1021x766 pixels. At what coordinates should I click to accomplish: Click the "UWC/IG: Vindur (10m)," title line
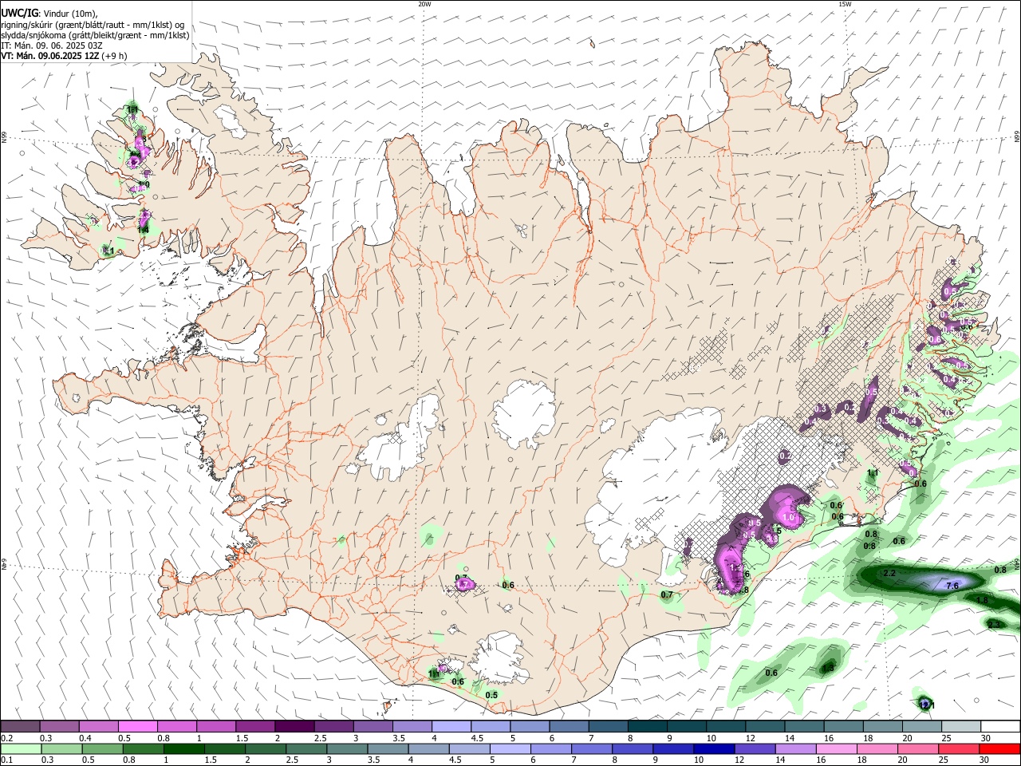coord(49,14)
